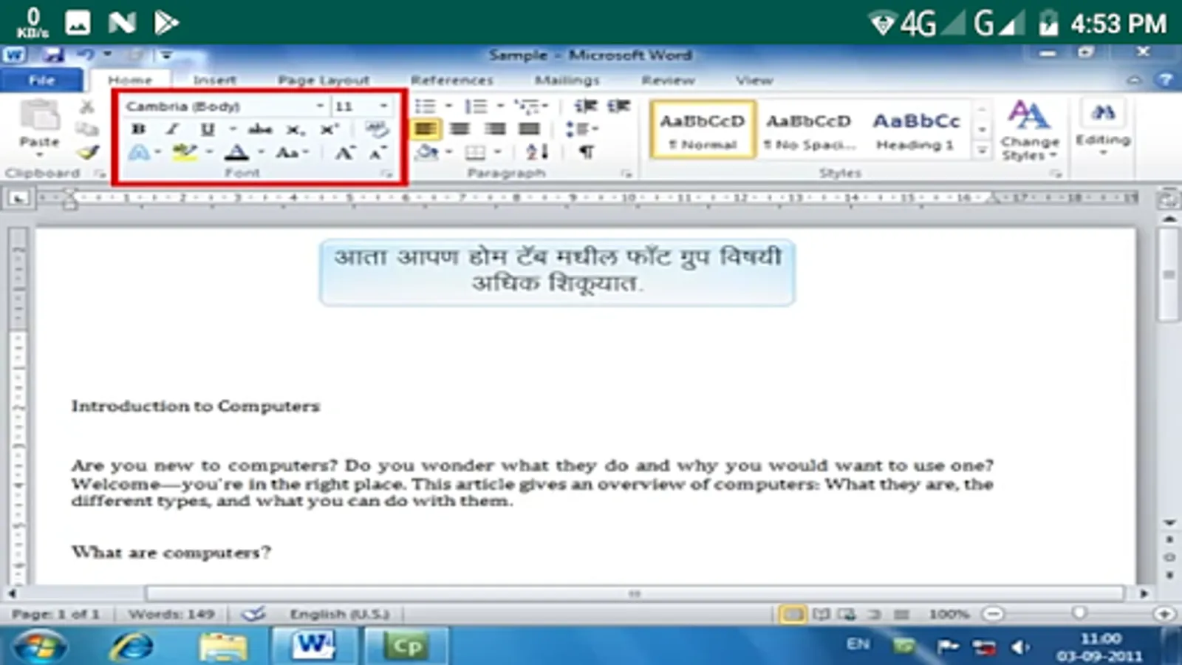Toggle Underline formatting
Image resolution: width=1182 pixels, height=665 pixels.
tap(208, 129)
